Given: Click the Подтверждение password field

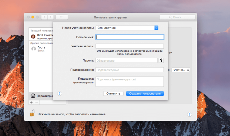Looking at the screenshot, I should 130,70.
